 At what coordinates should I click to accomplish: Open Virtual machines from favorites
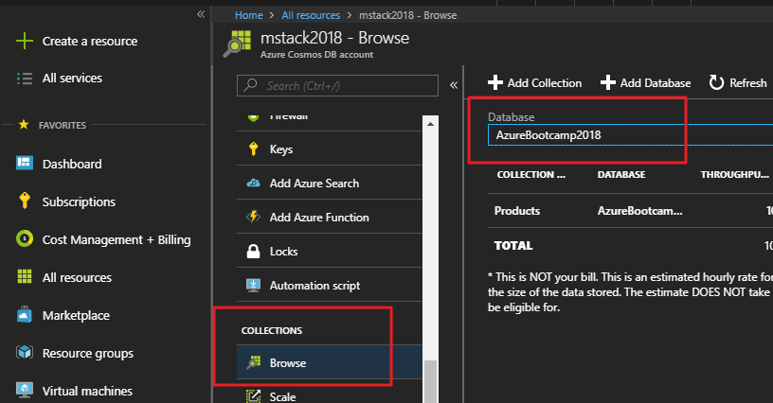point(87,392)
